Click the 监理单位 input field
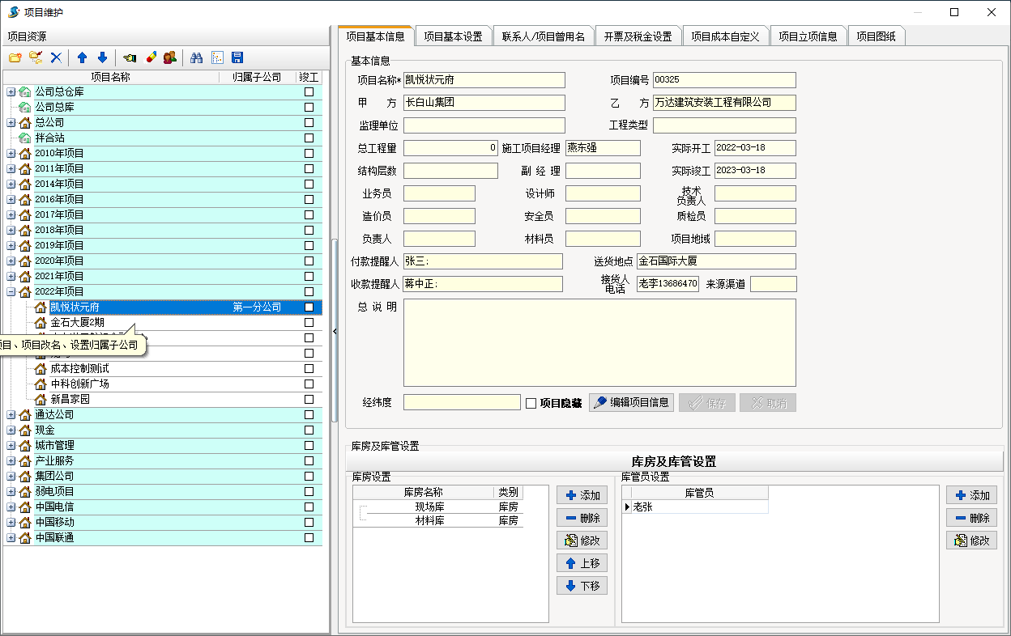This screenshot has width=1011, height=636. click(484, 125)
